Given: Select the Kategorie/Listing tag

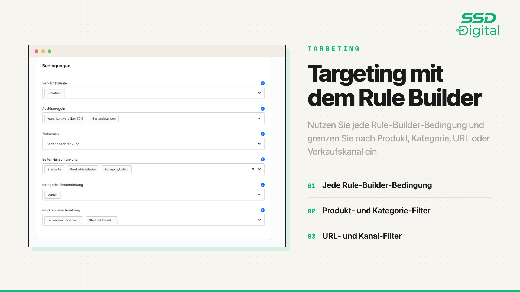Looking at the screenshot, I should tap(116, 170).
